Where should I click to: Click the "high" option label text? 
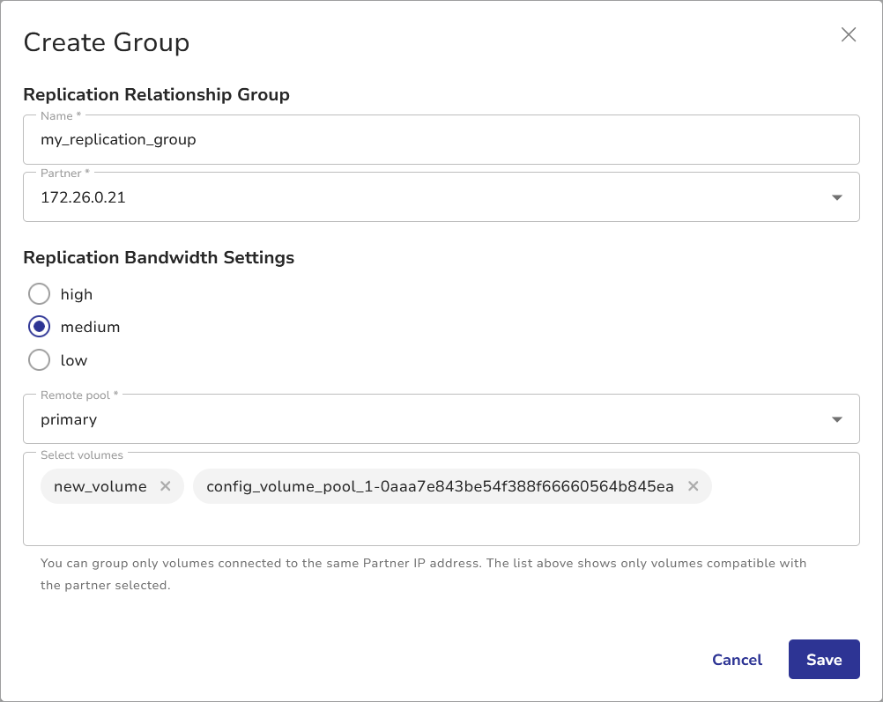coord(77,294)
